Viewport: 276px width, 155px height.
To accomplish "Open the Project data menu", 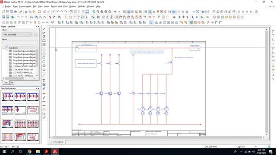I will tap(56, 6).
